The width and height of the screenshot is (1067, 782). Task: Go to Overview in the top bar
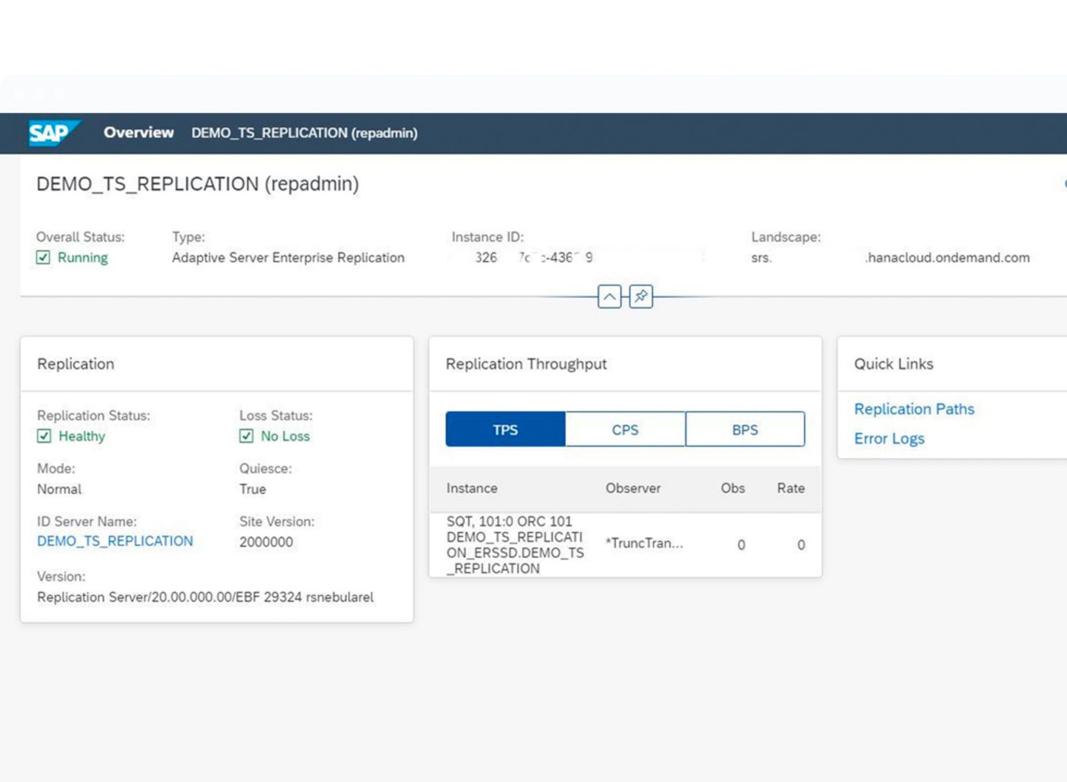pyautogui.click(x=139, y=133)
